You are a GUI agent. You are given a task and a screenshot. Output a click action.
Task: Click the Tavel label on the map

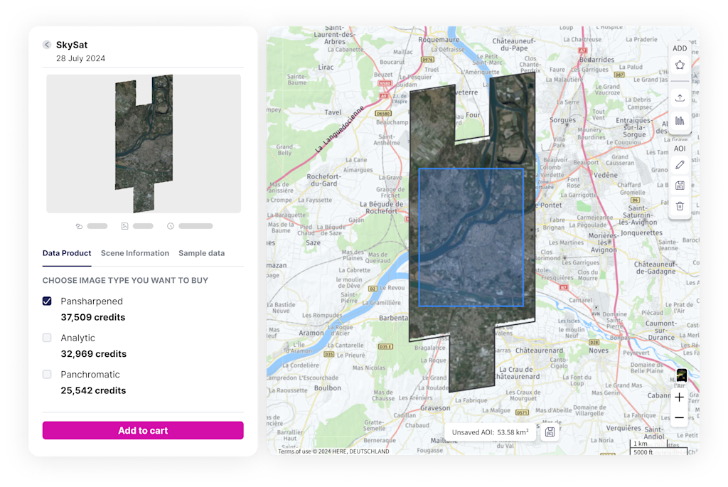333,112
